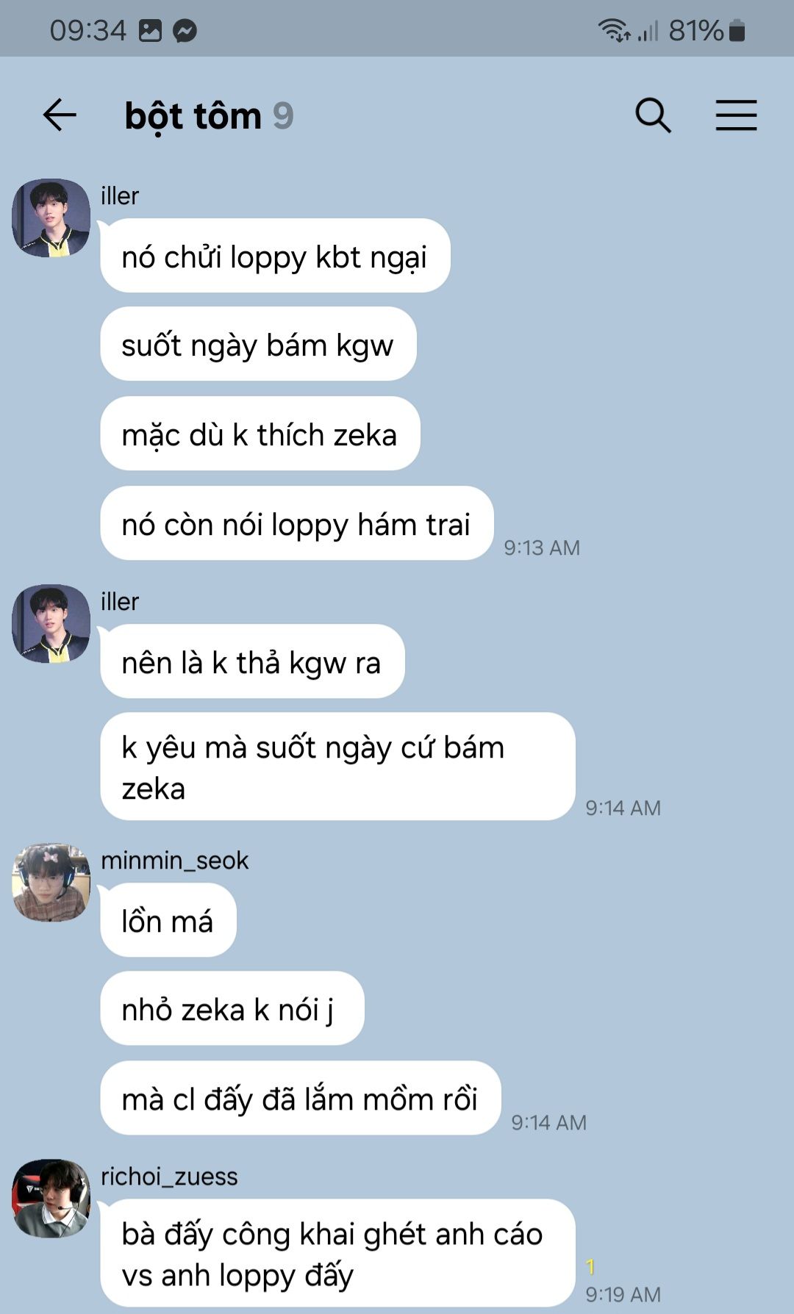Tap the chat title "bột tôm"
794x1314 pixels.
pos(193,116)
